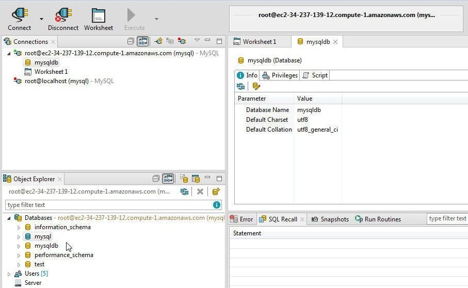The width and height of the screenshot is (468, 288).
Task: Switch to the Worksheet 1 editor tab
Action: tap(259, 42)
